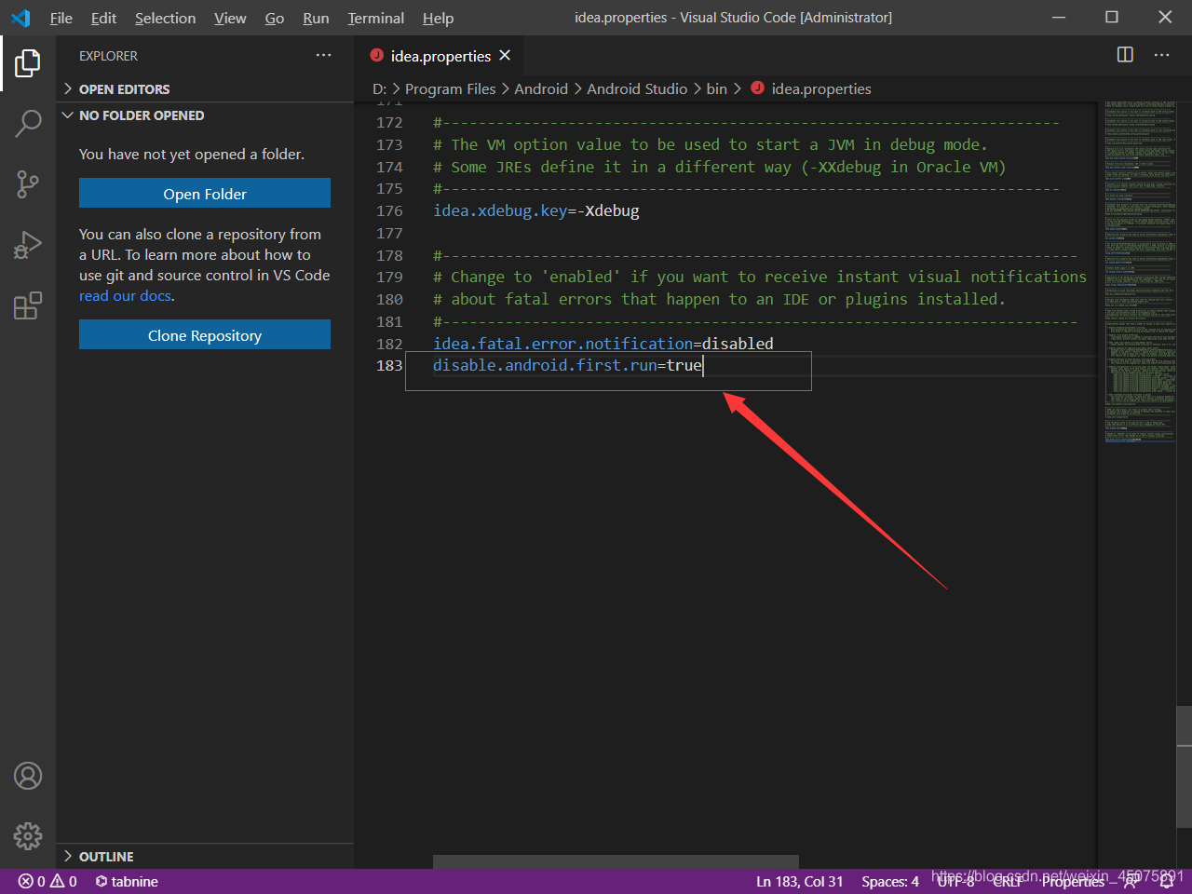This screenshot has width=1192, height=894.
Task: Click the 'idea.properties' breadcrumb
Action: [821, 88]
